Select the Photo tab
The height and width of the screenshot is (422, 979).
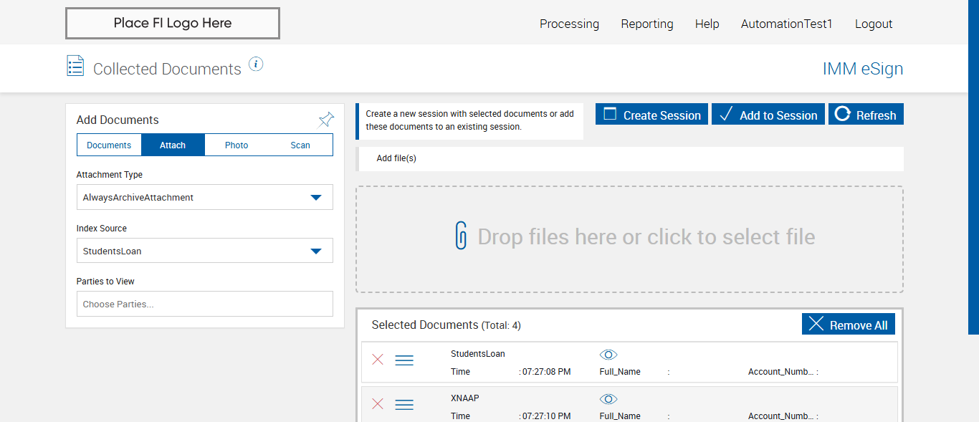(x=237, y=145)
